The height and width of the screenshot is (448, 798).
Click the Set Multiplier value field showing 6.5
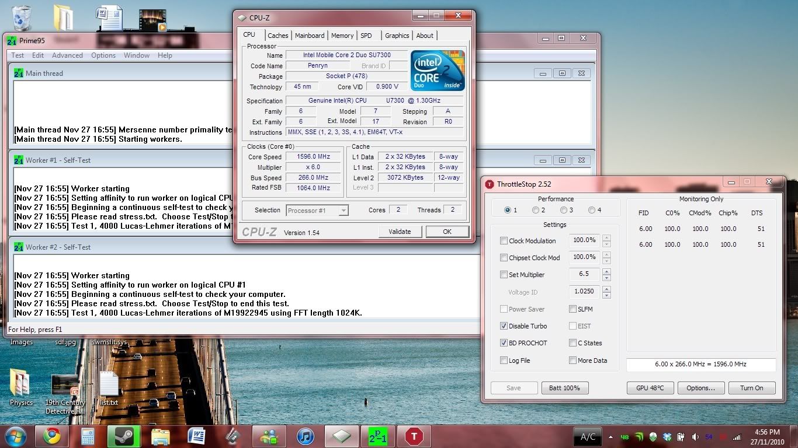584,274
